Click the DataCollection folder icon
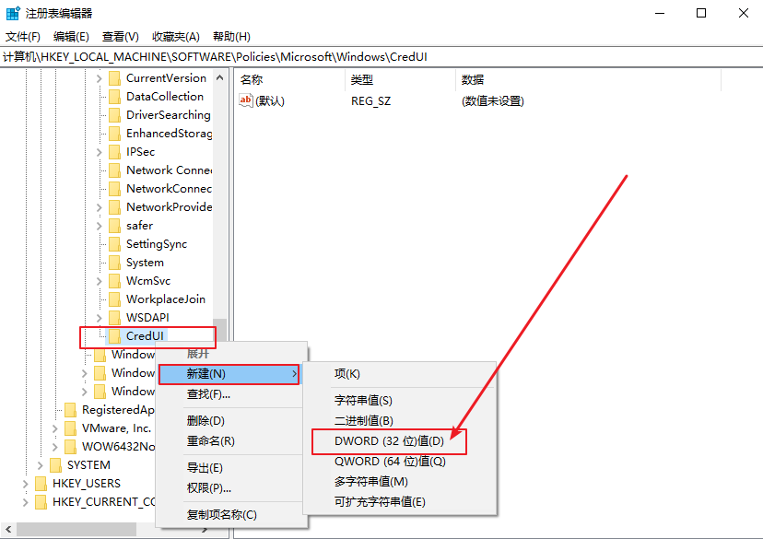 (114, 97)
